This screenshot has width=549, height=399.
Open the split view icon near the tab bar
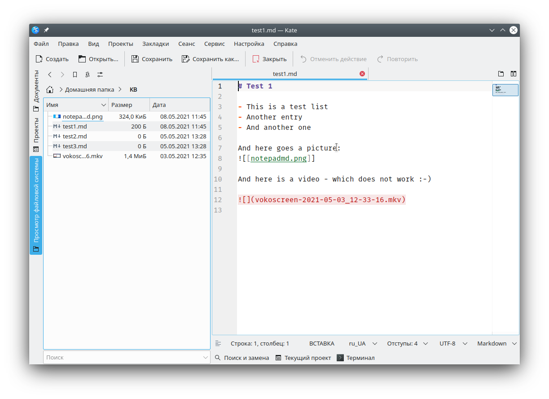(x=513, y=74)
